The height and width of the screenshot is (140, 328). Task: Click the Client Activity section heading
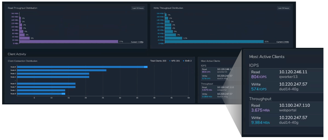pos(17,54)
